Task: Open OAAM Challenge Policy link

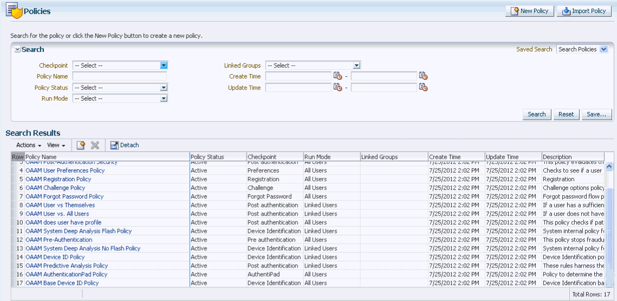Action: pyautogui.click(x=55, y=188)
